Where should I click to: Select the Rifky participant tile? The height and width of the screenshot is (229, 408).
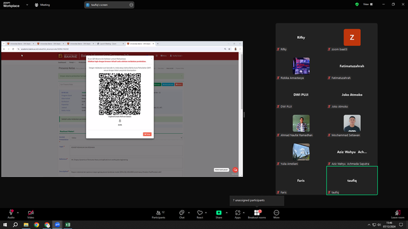pyautogui.click(x=301, y=38)
